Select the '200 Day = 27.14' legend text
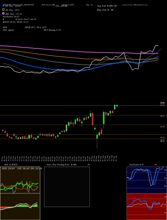Screen dimensions: 167x220 pos(13,14)
